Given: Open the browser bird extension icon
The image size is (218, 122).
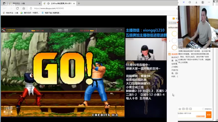Looking at the screenshot, I should 184,2.
